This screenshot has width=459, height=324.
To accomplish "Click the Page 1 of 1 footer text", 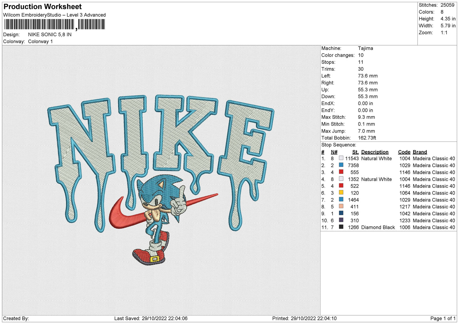I will pyautogui.click(x=442, y=318).
